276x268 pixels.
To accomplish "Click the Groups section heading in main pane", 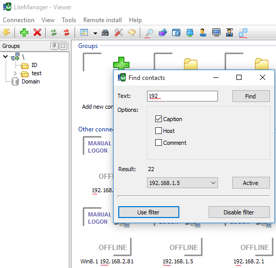I will pos(88,46).
